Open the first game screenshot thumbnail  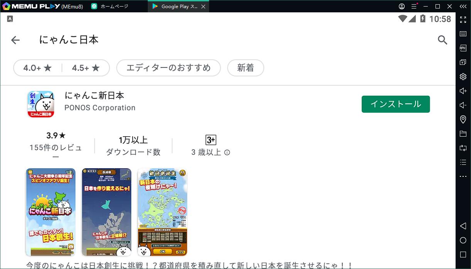click(50, 211)
